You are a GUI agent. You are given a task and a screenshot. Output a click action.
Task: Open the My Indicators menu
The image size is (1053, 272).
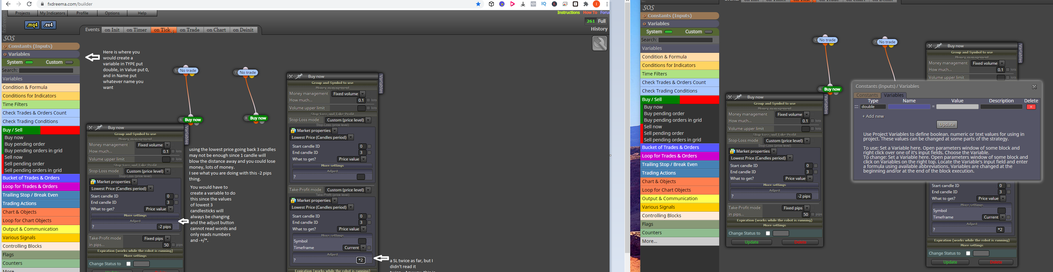tap(52, 13)
